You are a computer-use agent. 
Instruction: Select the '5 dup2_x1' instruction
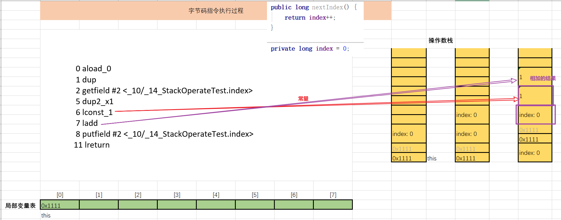click(94, 101)
